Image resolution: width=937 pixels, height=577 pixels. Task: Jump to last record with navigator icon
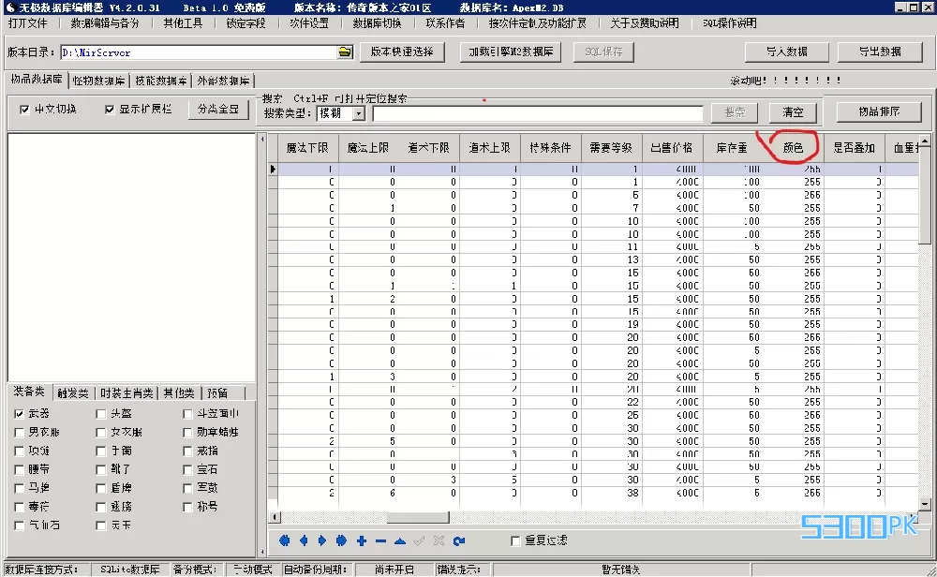[x=341, y=540]
